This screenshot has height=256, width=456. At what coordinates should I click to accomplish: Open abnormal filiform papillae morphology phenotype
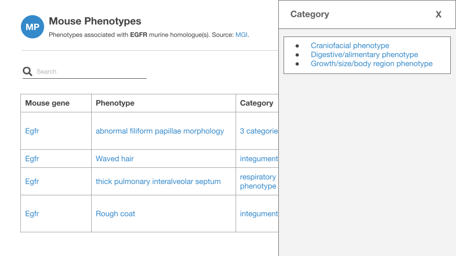tap(160, 131)
